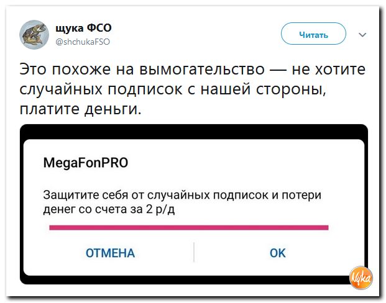Open the щука ФСО profile name
The image size is (386, 303).
83,28
